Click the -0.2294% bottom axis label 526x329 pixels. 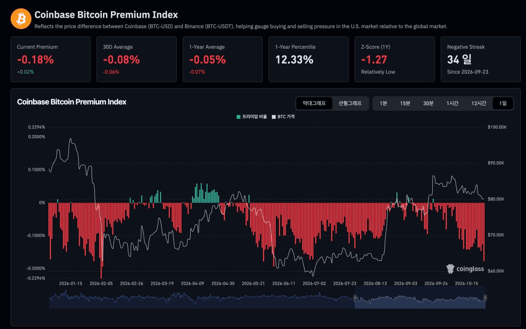(36, 278)
